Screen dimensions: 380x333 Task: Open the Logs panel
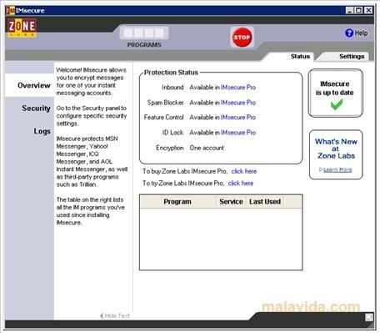[42, 131]
